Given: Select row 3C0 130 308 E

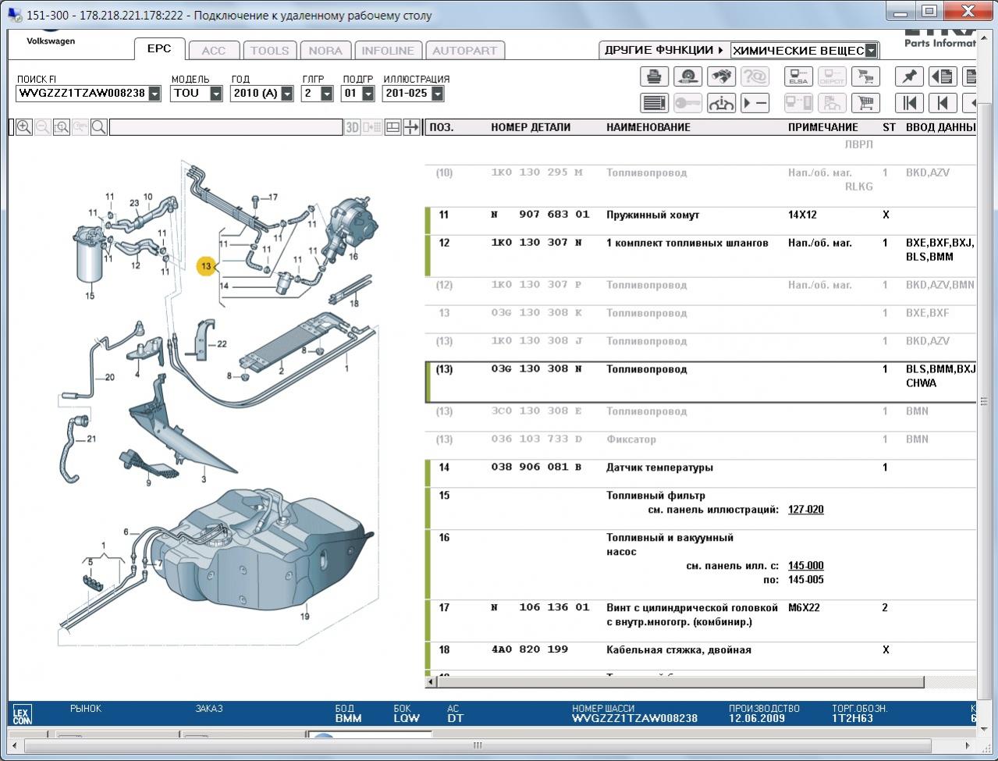Looking at the screenshot, I should coord(701,418).
